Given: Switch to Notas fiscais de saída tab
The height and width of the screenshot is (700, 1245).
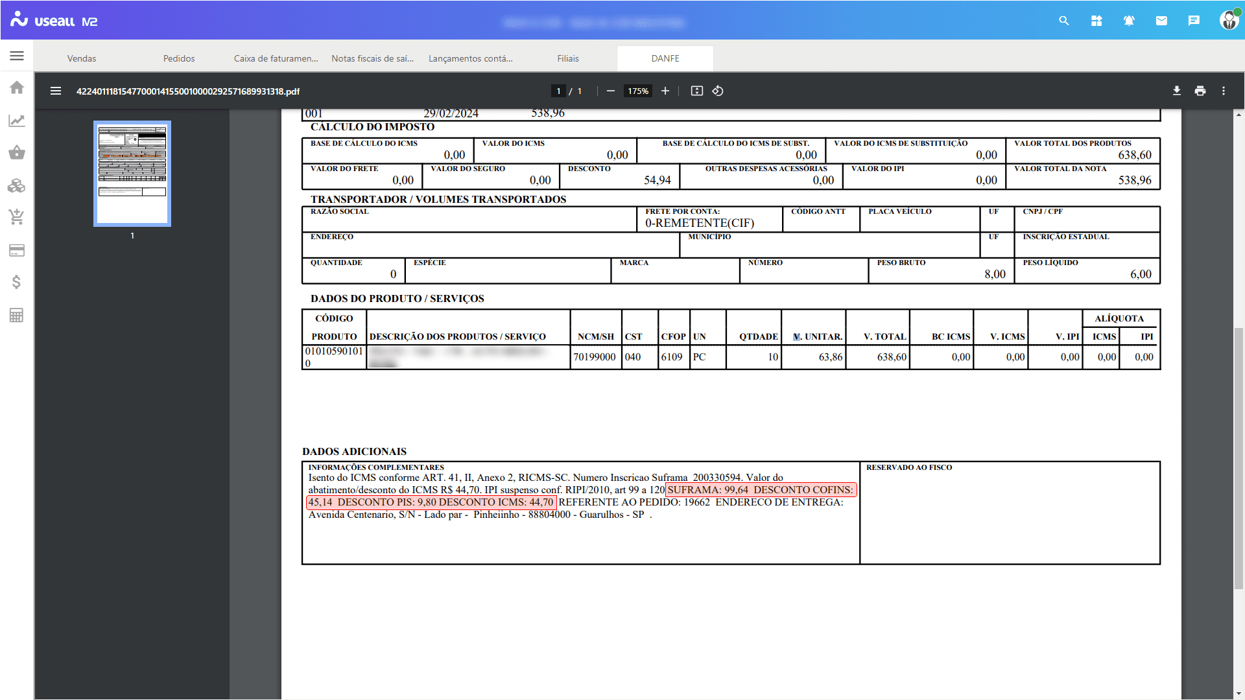Looking at the screenshot, I should [x=373, y=58].
